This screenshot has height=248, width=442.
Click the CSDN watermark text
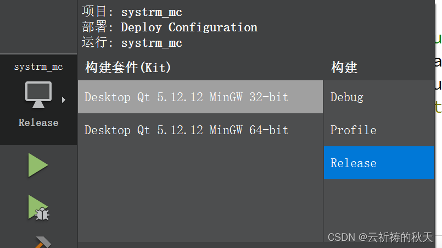click(x=380, y=237)
